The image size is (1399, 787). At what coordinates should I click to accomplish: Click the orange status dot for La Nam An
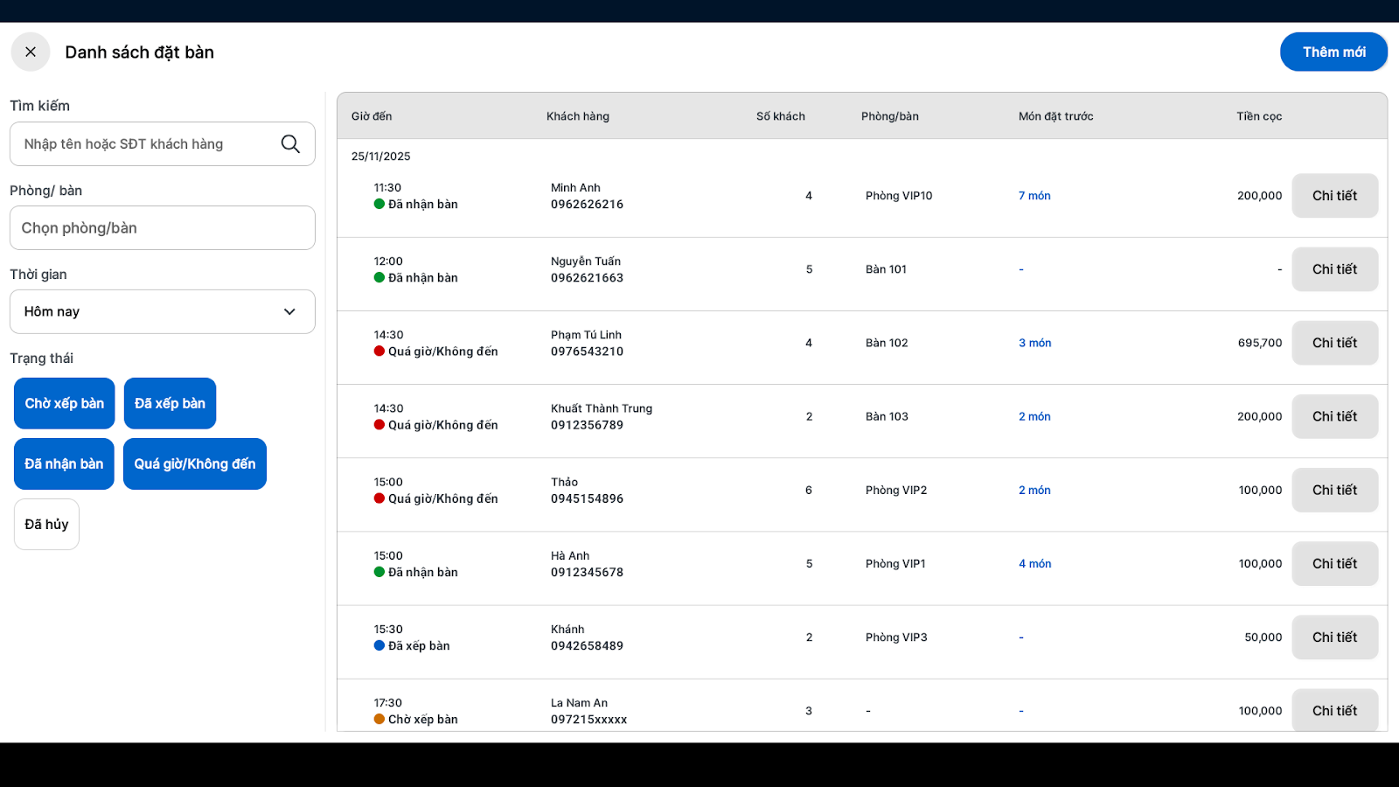(379, 719)
